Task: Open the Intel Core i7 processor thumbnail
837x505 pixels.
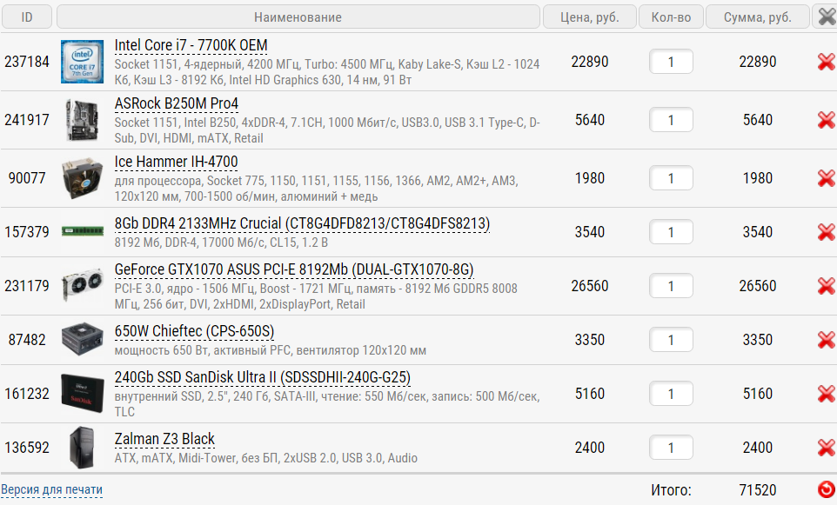Action: [82, 62]
